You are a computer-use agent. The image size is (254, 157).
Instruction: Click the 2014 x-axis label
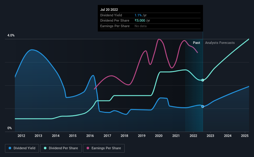pyautogui.click(x=56, y=136)
